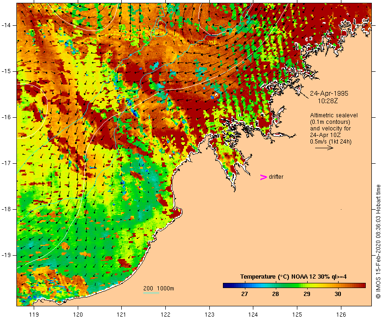Click the latitude axis label '-16'

[x=6, y=117]
